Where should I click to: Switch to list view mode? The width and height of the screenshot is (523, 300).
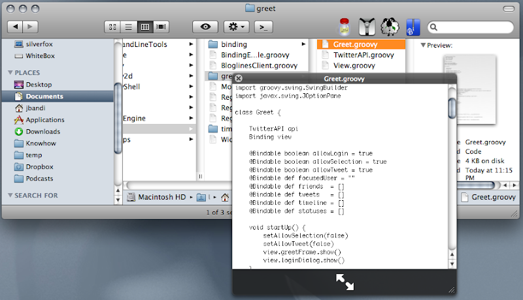click(x=129, y=27)
